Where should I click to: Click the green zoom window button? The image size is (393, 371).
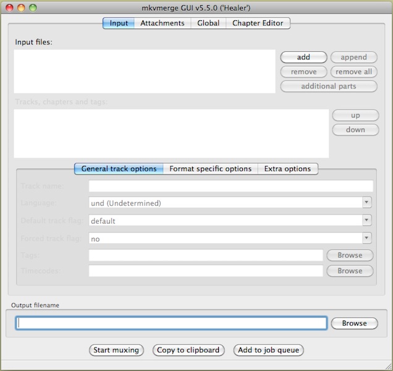pyautogui.click(x=33, y=7)
